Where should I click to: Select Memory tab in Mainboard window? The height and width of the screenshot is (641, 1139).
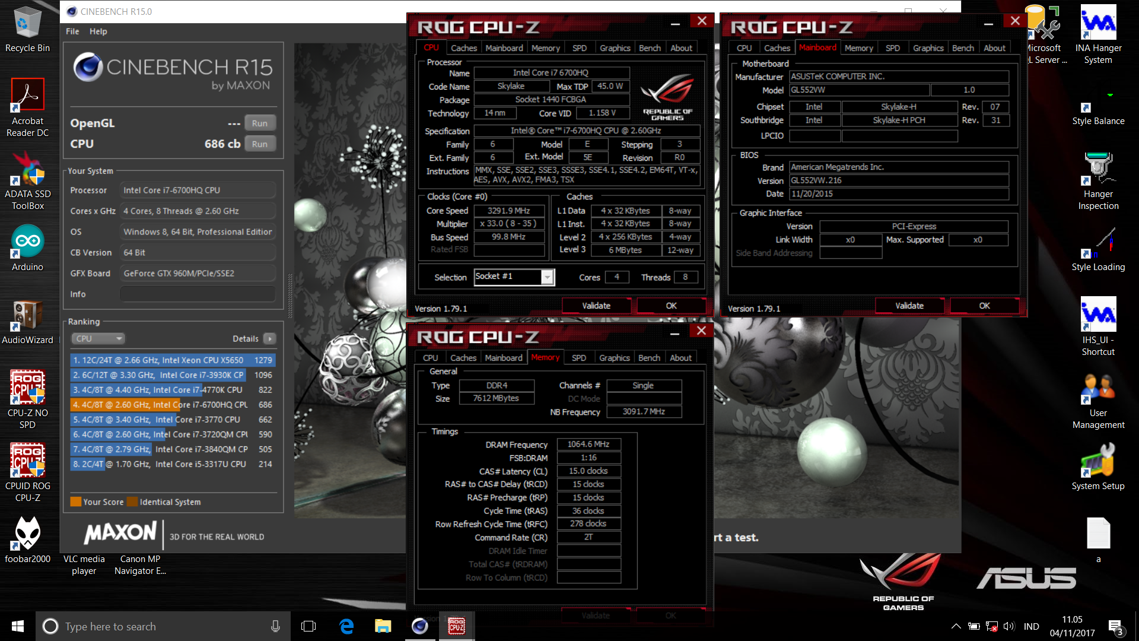click(x=859, y=48)
